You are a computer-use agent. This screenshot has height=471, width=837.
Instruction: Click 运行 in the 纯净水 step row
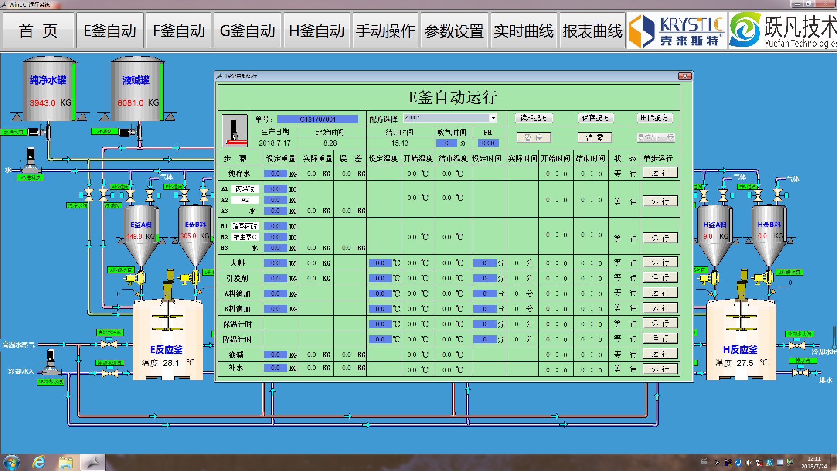pyautogui.click(x=660, y=173)
